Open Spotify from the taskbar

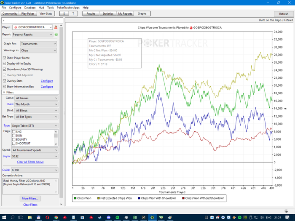(x=117, y=218)
